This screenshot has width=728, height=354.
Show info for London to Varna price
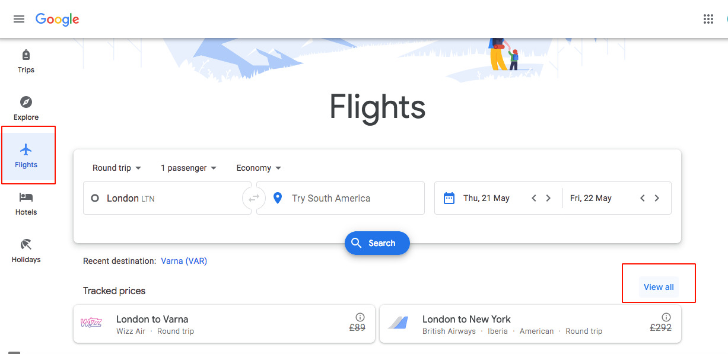click(x=360, y=317)
